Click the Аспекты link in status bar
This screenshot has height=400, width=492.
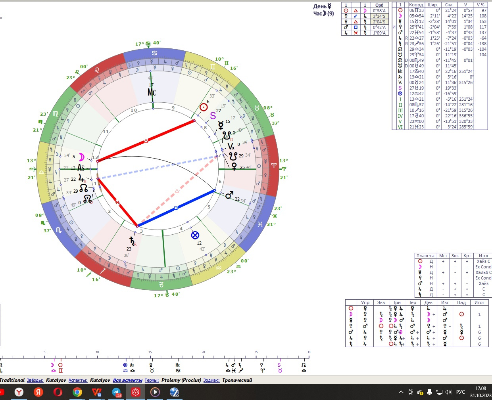coord(78,380)
